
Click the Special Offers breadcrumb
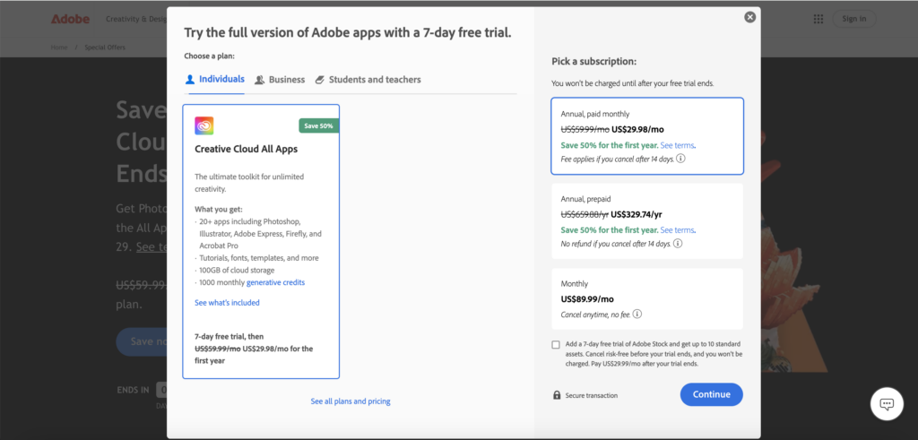tap(105, 47)
